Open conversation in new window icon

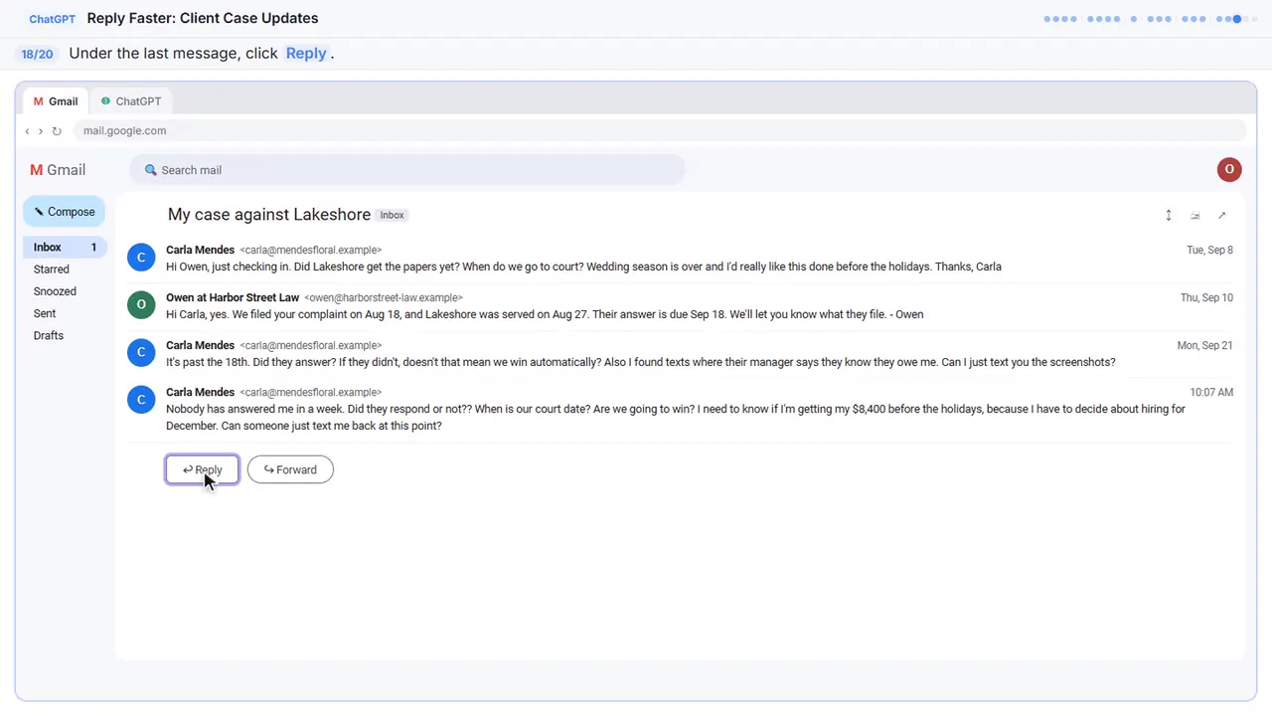point(1221,215)
